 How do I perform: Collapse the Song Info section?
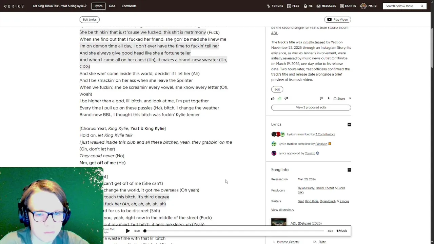click(349, 170)
